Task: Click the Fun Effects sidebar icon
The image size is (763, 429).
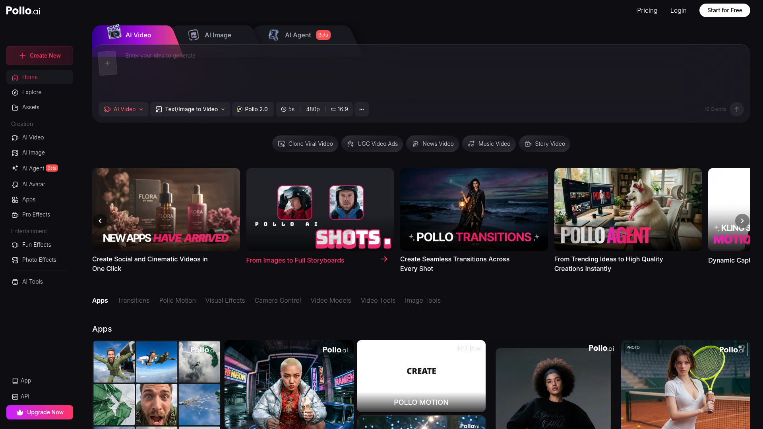Action: click(15, 245)
